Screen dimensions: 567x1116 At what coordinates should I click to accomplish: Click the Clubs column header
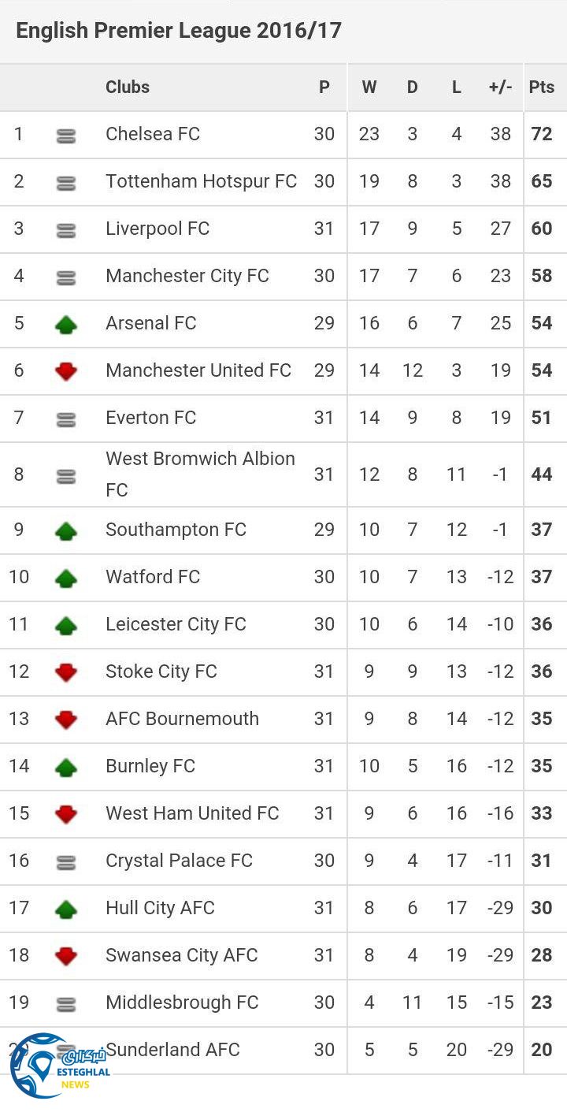pos(128,87)
